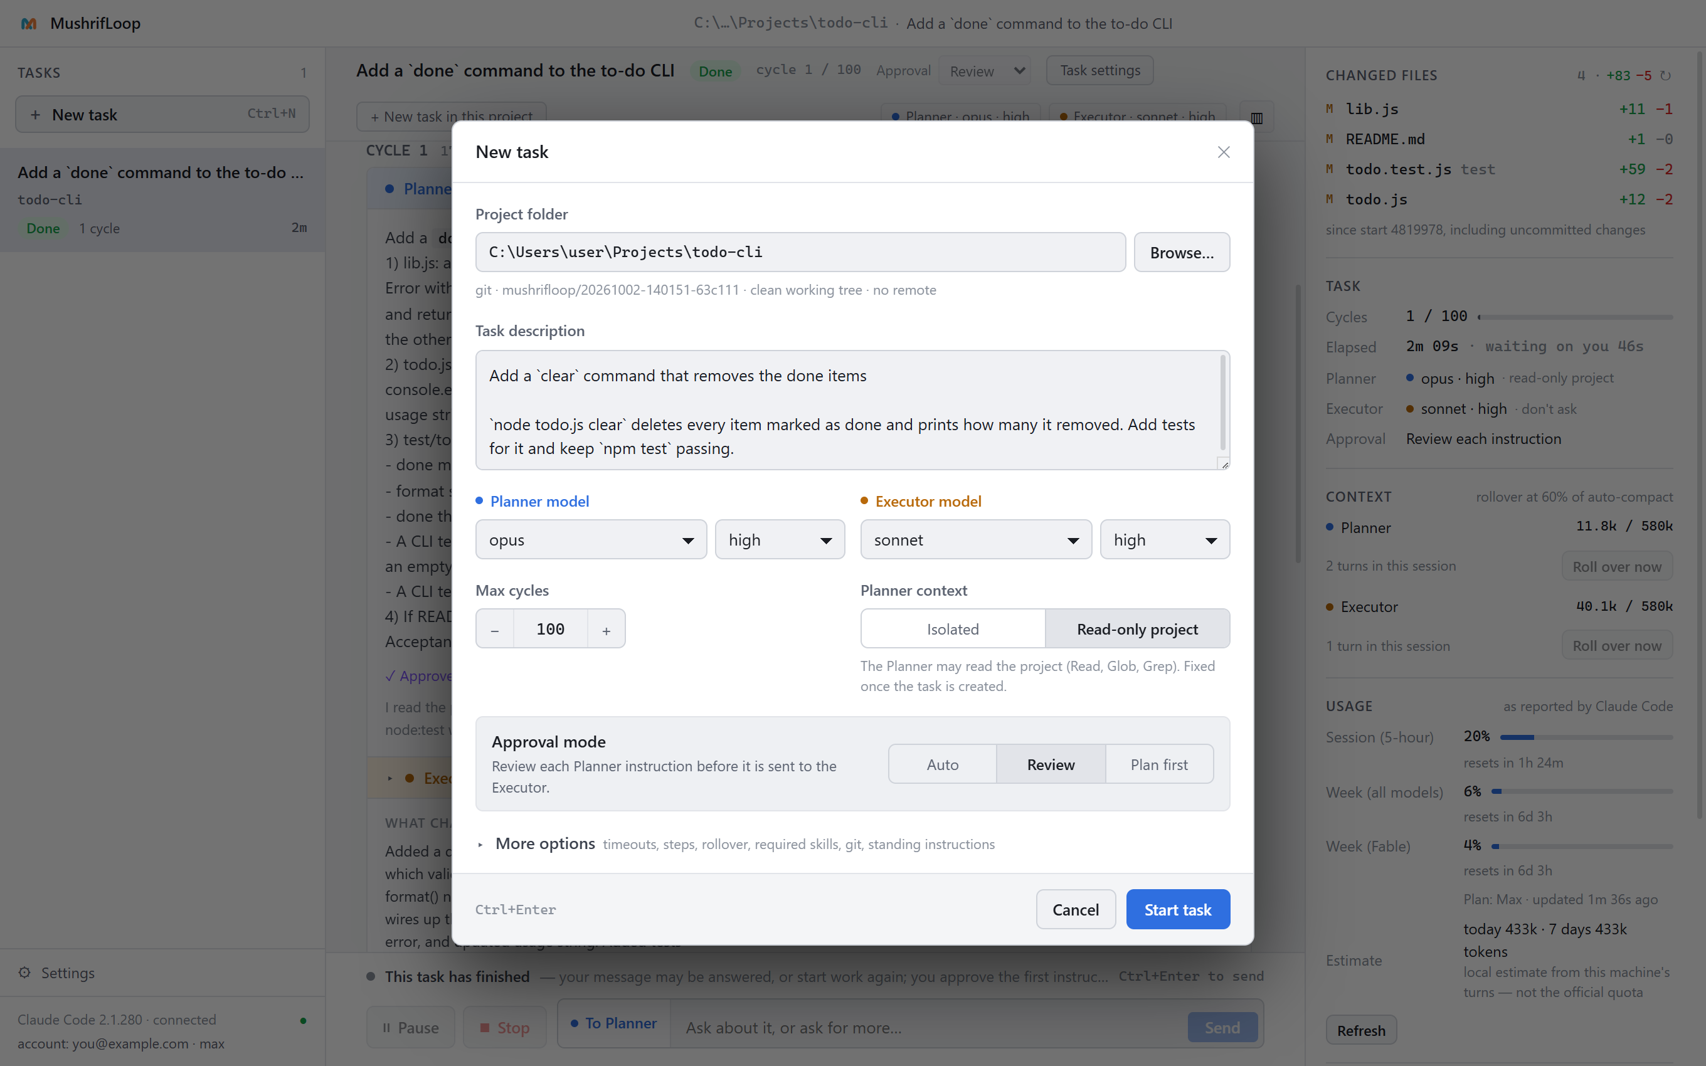Viewport: 1706px width, 1066px height.
Task: Click the refresh icon in Changed Files
Action: [1665, 75]
